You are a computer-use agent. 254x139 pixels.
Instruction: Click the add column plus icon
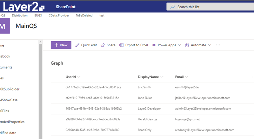coord(252,77)
